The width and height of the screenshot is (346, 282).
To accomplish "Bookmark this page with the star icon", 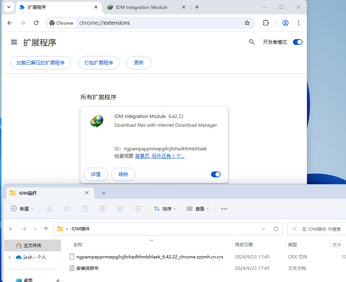I will [x=247, y=23].
